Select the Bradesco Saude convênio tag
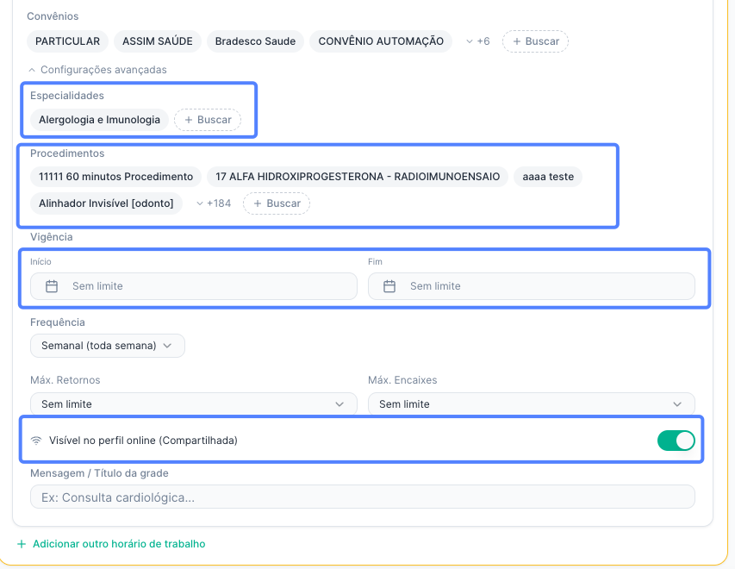Viewport: 735px width, 569px height. pyautogui.click(x=255, y=41)
